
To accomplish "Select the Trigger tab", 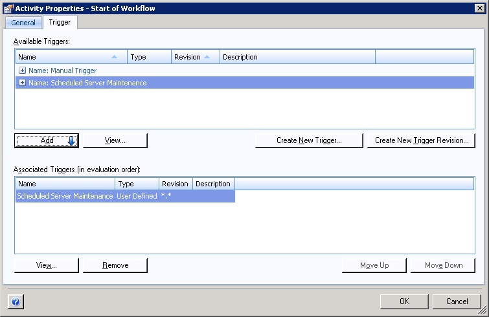I will point(60,23).
